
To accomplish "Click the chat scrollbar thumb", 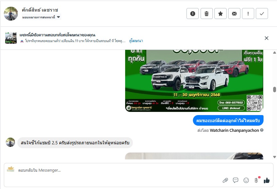I will (274, 90).
